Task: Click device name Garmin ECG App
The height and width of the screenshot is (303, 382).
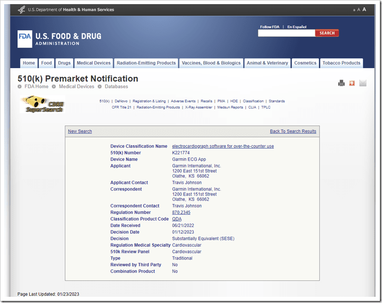Action: pos(189,160)
